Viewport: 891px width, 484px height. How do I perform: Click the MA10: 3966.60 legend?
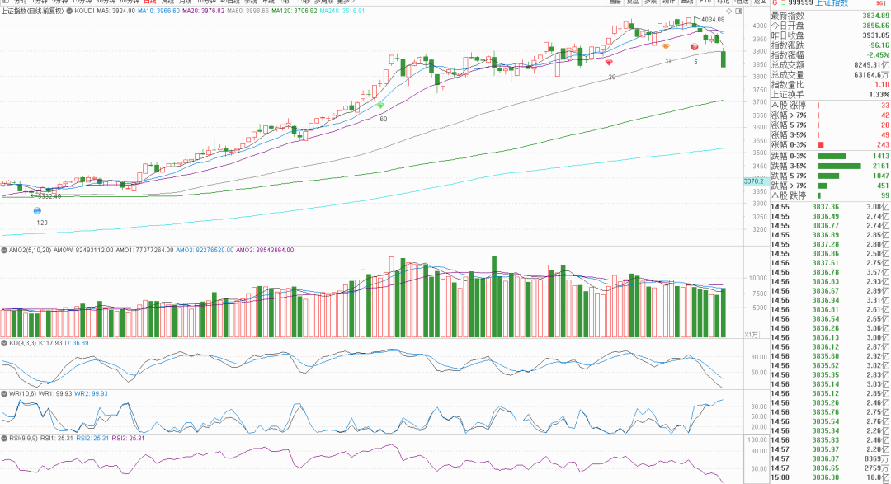158,11
